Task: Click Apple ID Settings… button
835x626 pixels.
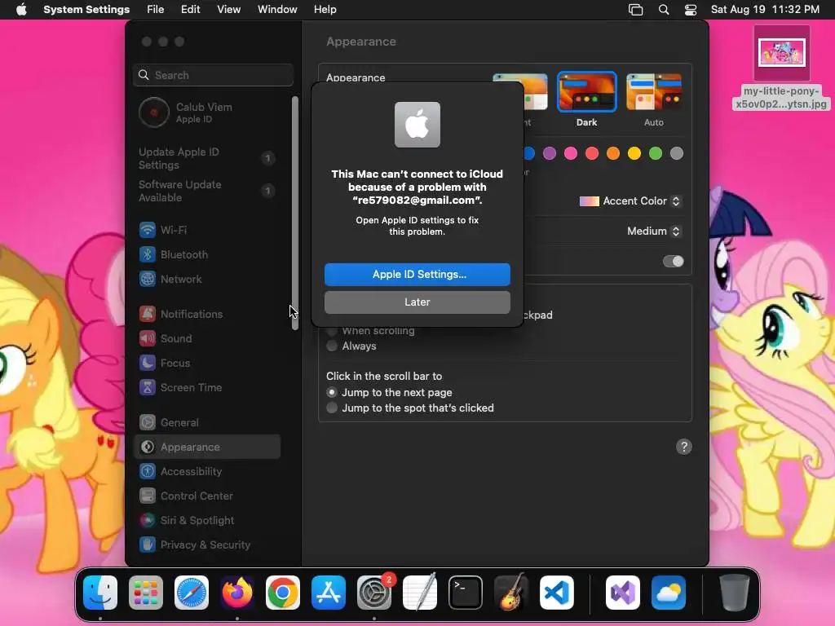Action: click(417, 275)
